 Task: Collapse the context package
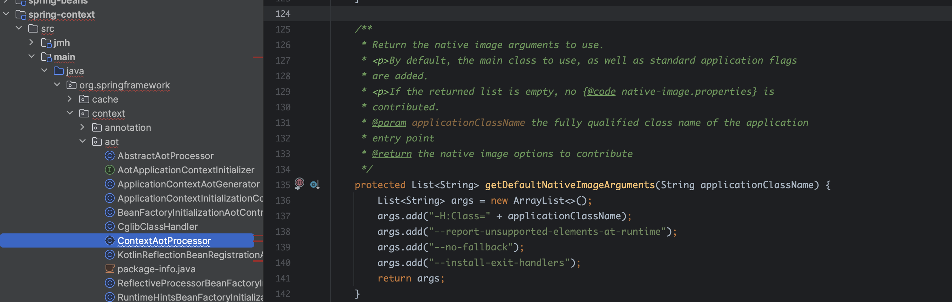[69, 113]
